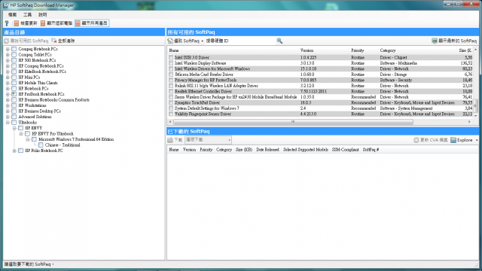
Task: Click the status bar SoftPaq message dropdown
Action: (x=29, y=264)
